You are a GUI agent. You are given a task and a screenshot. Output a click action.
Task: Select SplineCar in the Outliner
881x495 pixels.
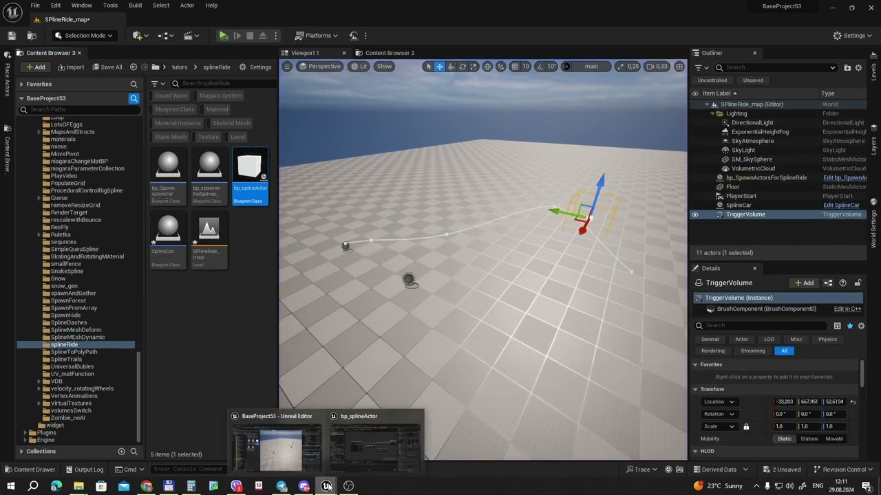click(x=739, y=205)
